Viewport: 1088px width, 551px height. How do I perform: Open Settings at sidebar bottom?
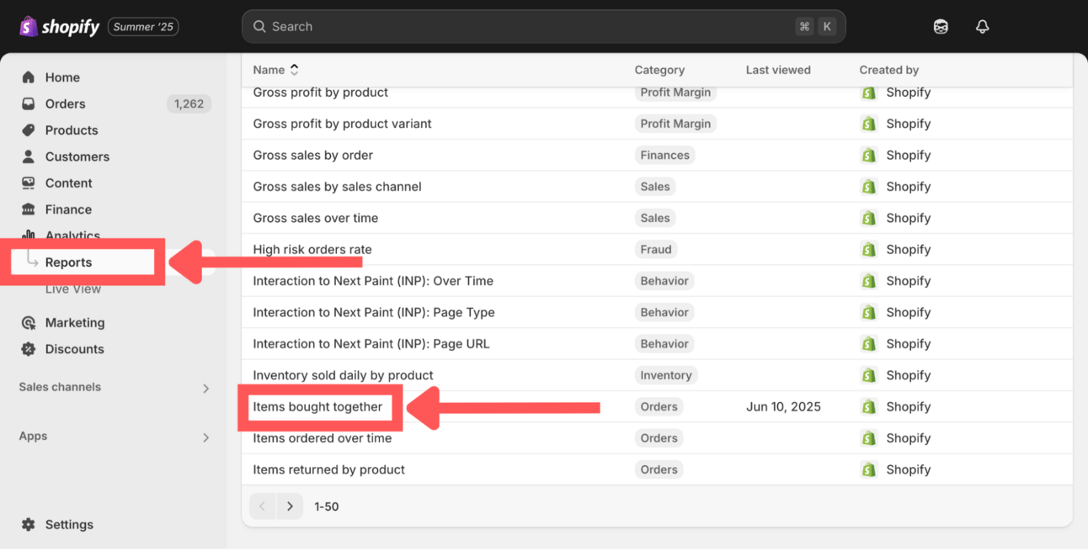(x=69, y=524)
